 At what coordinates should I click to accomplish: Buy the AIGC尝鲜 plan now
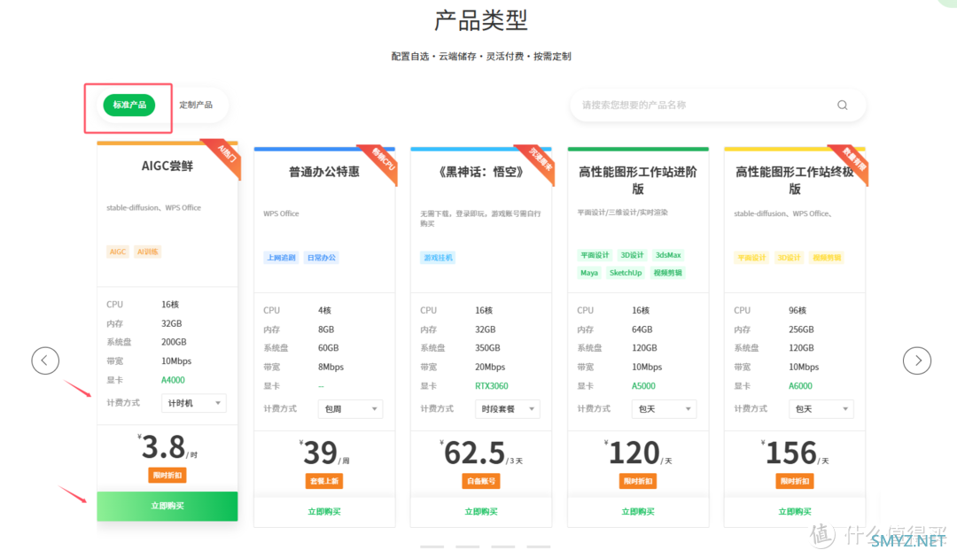(x=167, y=506)
